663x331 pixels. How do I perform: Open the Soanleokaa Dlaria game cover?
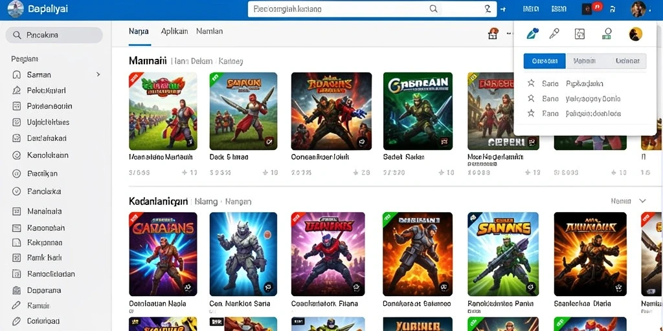coord(590,254)
